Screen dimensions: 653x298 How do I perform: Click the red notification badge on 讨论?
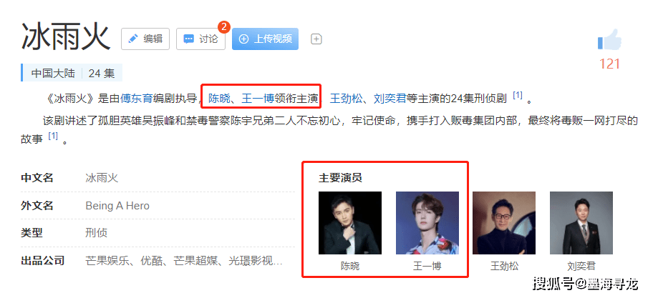[224, 27]
